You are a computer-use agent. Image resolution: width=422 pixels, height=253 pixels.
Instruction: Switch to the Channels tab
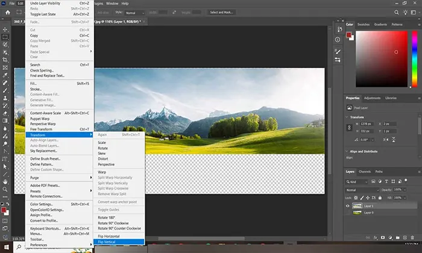(365, 172)
